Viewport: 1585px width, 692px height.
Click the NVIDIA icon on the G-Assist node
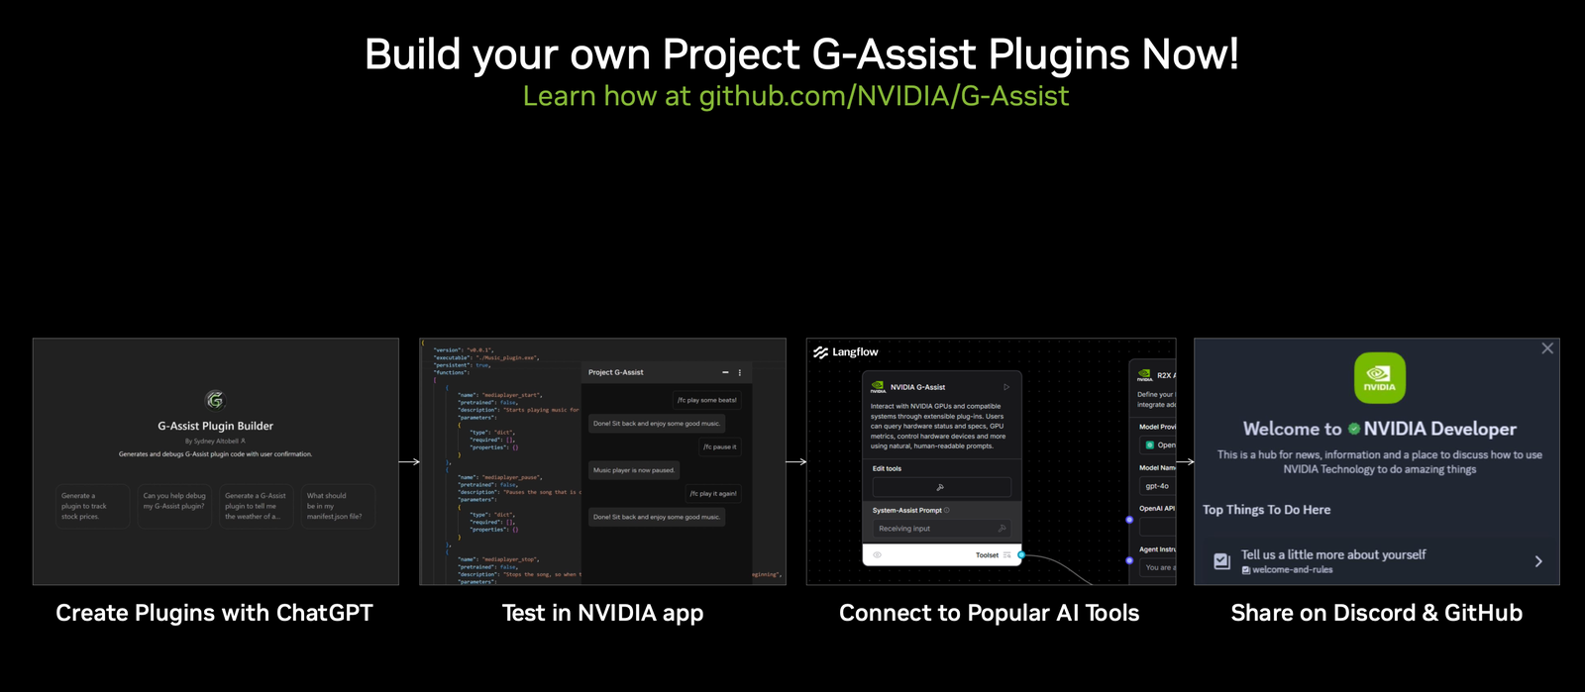(878, 387)
